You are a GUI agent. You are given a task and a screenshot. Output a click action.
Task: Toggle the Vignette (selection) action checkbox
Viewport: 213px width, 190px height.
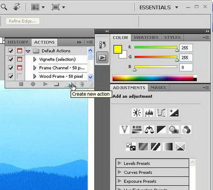[11, 59]
